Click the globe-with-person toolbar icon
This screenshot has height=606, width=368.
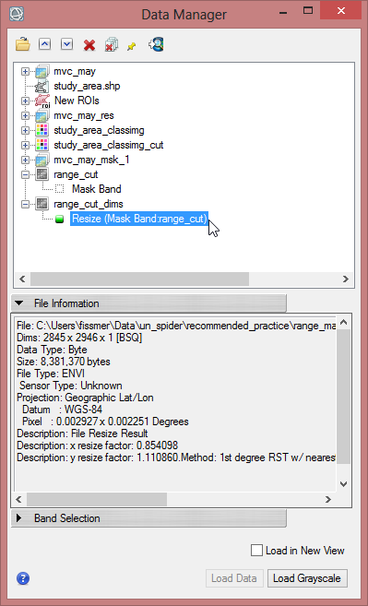[x=156, y=44]
